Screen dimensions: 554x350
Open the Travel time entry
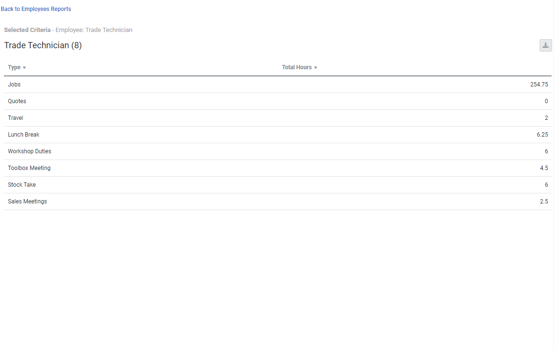[x=15, y=117]
